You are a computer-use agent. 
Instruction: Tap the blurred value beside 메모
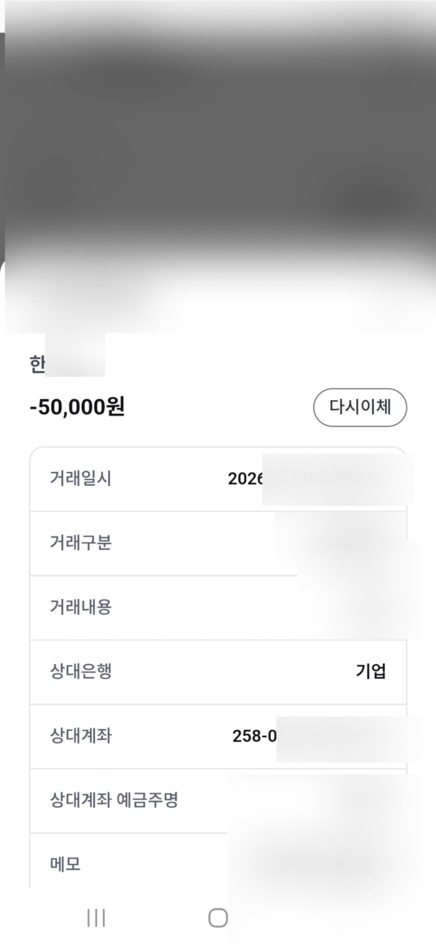point(323,864)
